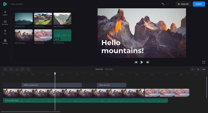Click the vertical timeline scrollbar
The image size is (208, 113).
(206, 87)
